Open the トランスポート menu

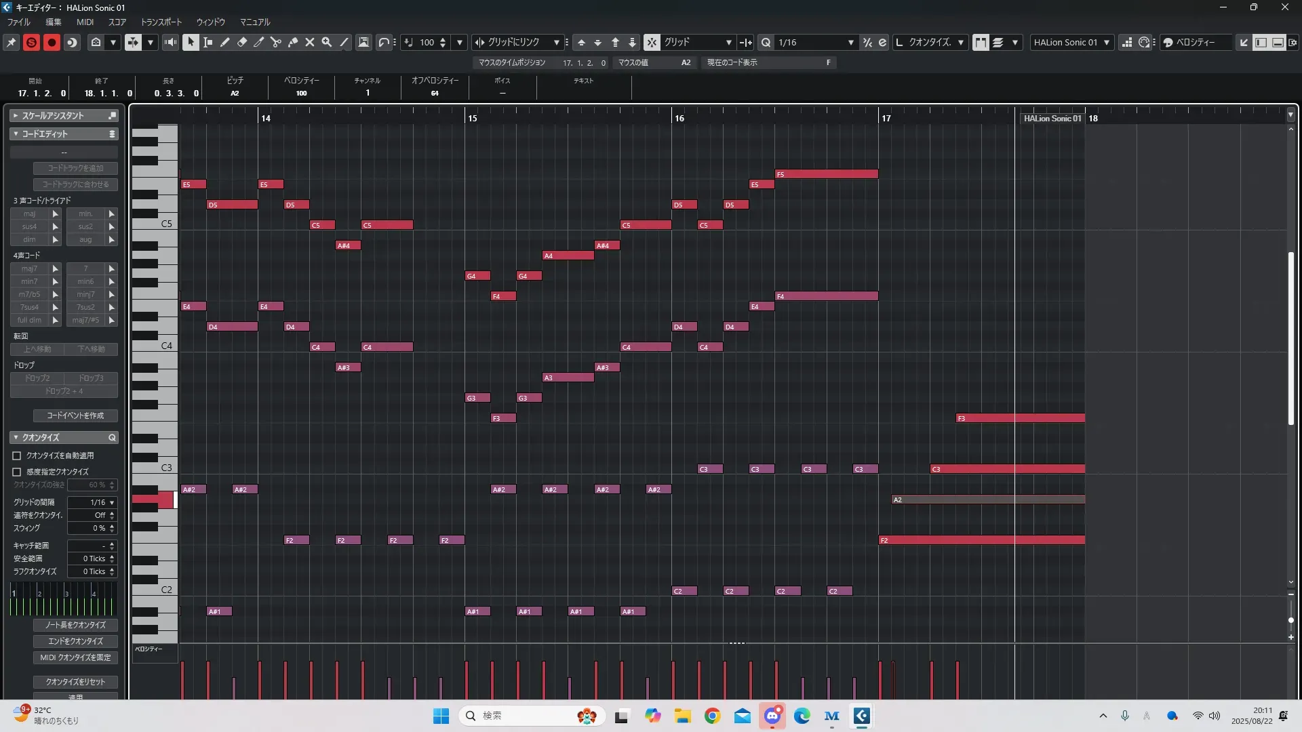coord(161,22)
